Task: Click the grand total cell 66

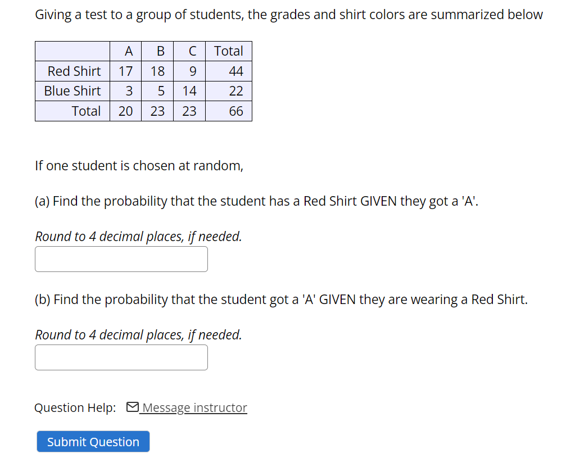Action: click(229, 111)
